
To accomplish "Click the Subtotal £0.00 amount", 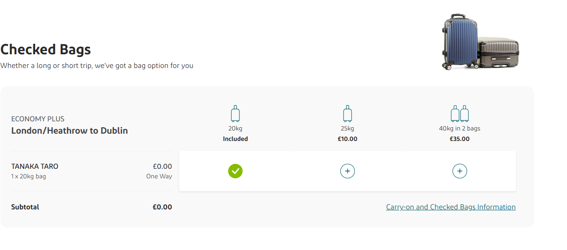I will tap(162, 207).
